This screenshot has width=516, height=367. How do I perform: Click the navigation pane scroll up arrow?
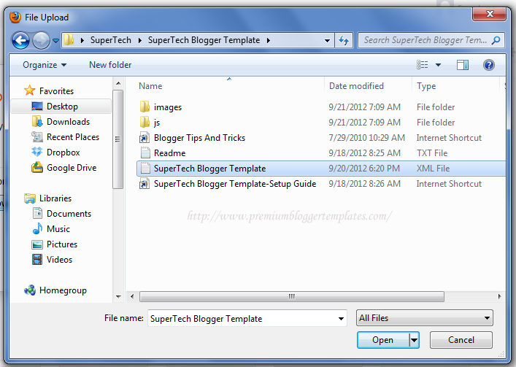[118, 83]
